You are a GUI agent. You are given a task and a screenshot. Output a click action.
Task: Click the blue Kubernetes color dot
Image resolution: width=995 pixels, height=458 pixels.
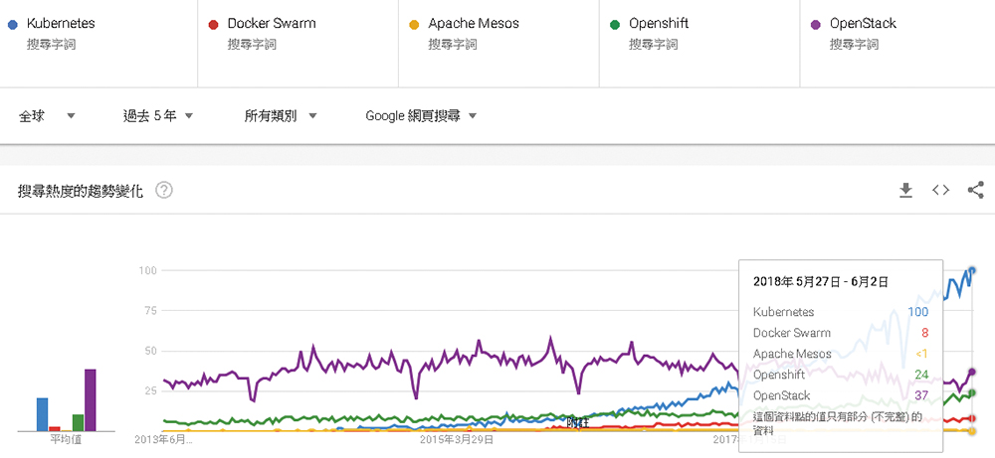[12, 25]
